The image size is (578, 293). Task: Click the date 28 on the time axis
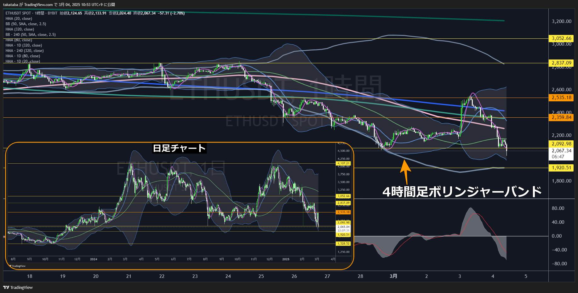pos(360,276)
